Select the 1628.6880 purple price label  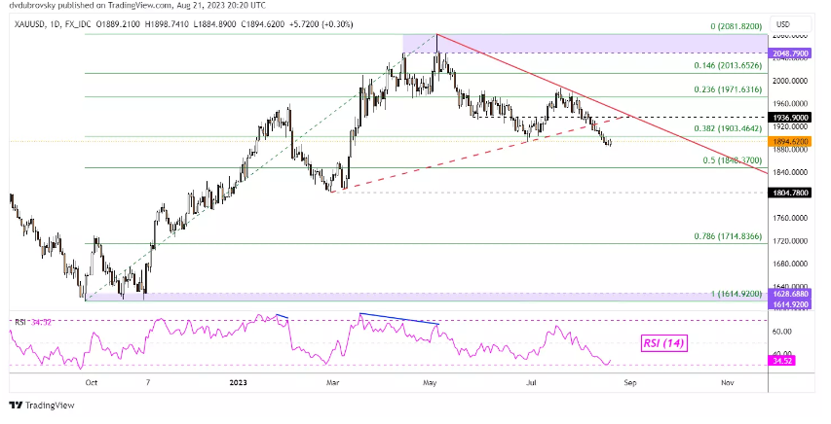792,293
